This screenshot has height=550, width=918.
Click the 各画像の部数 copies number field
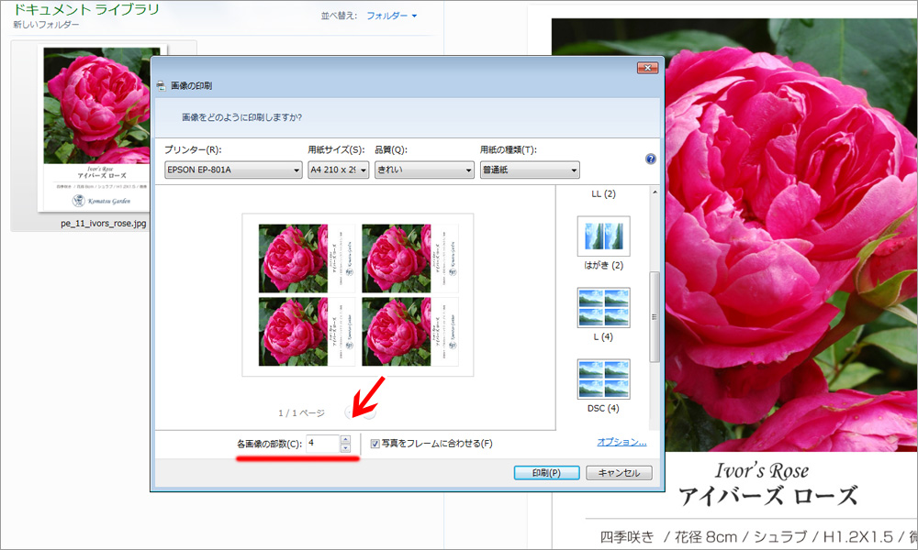[322, 444]
